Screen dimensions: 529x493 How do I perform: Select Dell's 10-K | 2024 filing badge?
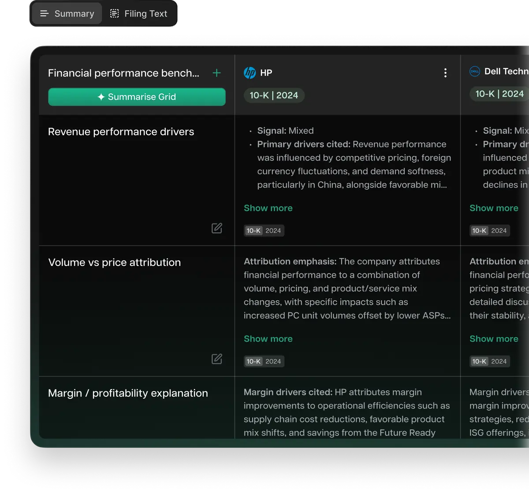[x=499, y=94]
